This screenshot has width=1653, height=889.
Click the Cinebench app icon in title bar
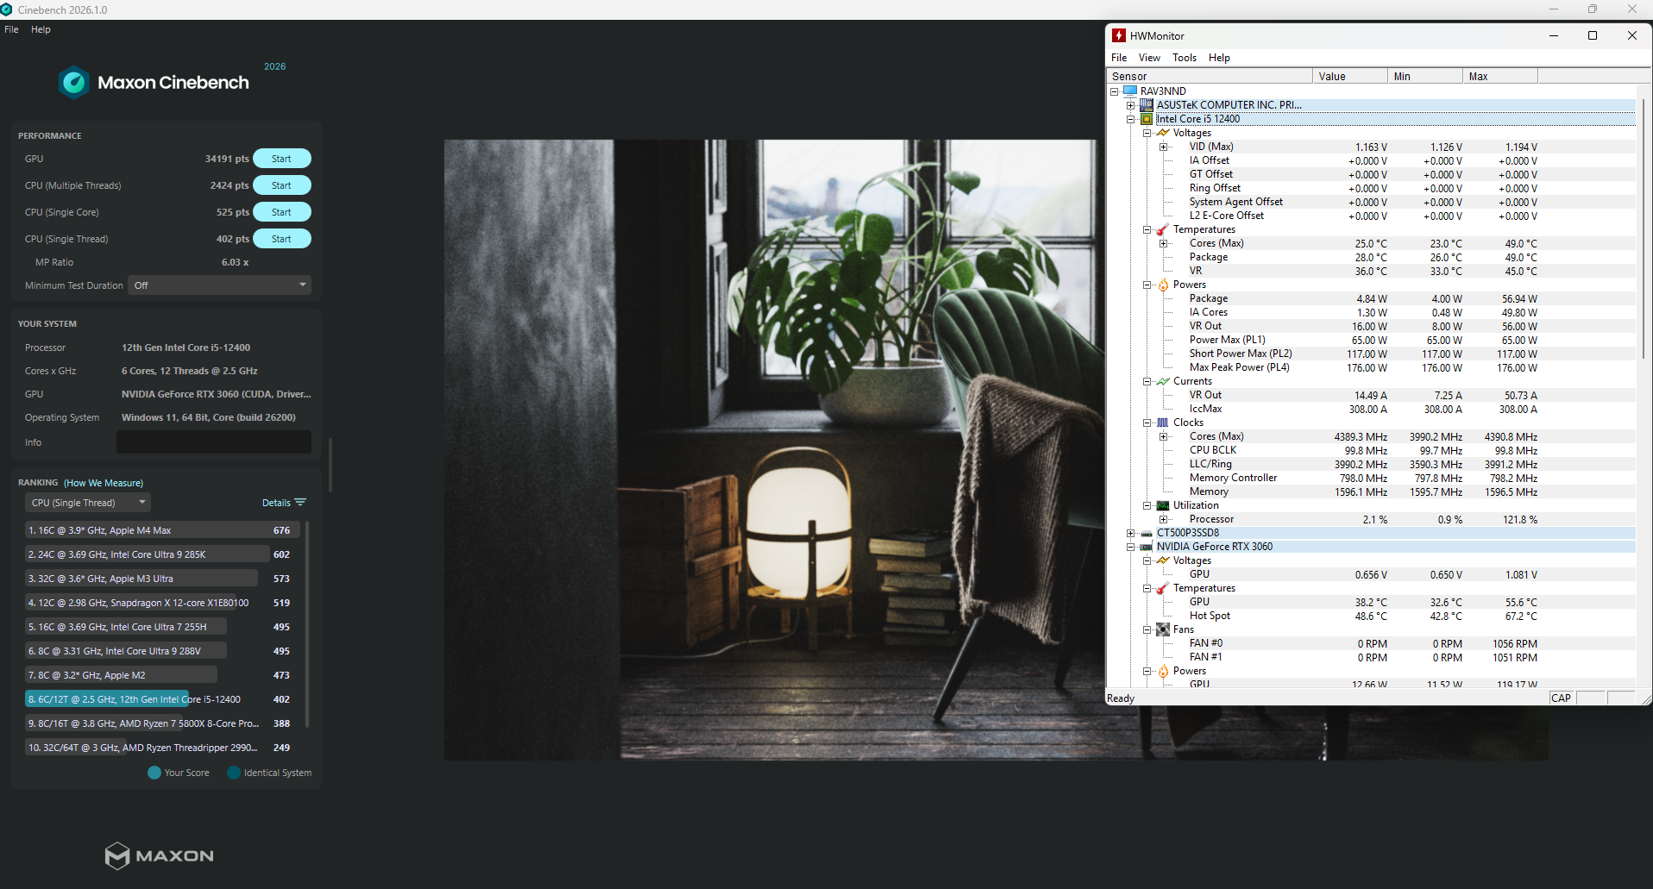(6, 9)
